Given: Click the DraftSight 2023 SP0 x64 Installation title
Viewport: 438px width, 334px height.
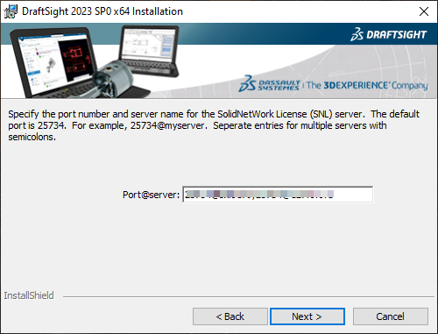Looking at the screenshot, I should coord(102,11).
